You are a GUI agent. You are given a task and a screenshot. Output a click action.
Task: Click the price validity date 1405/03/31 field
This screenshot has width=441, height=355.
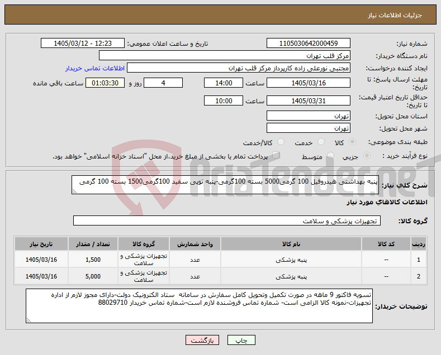point(308,100)
